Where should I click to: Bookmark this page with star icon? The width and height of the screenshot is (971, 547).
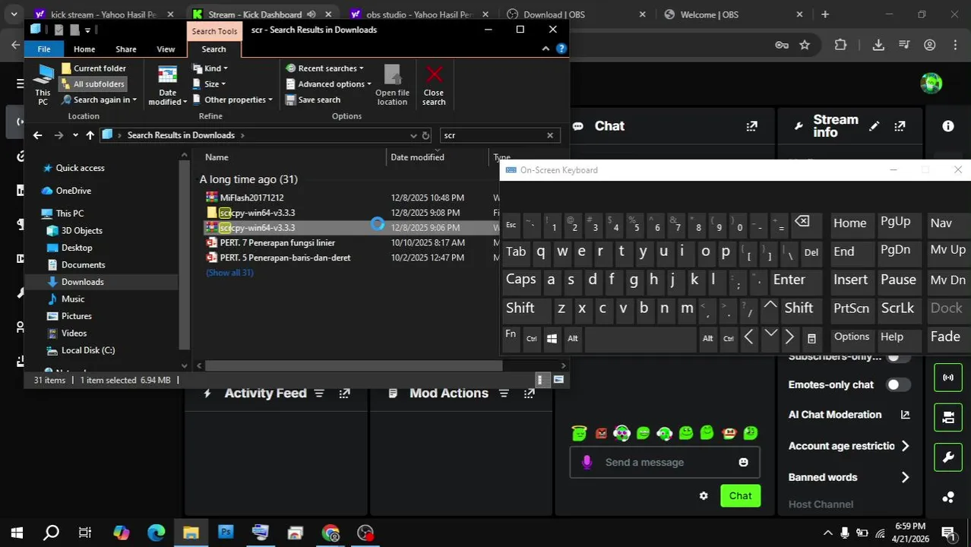(805, 45)
